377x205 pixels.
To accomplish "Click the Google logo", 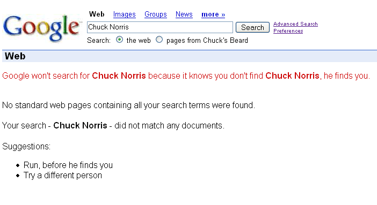I will pyautogui.click(x=41, y=28).
